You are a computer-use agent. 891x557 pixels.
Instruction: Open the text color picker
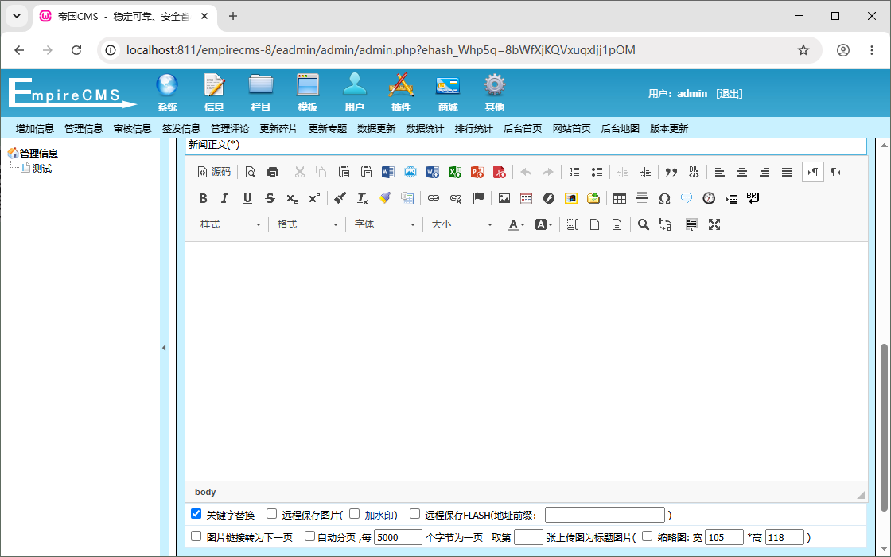pyautogui.click(x=516, y=224)
